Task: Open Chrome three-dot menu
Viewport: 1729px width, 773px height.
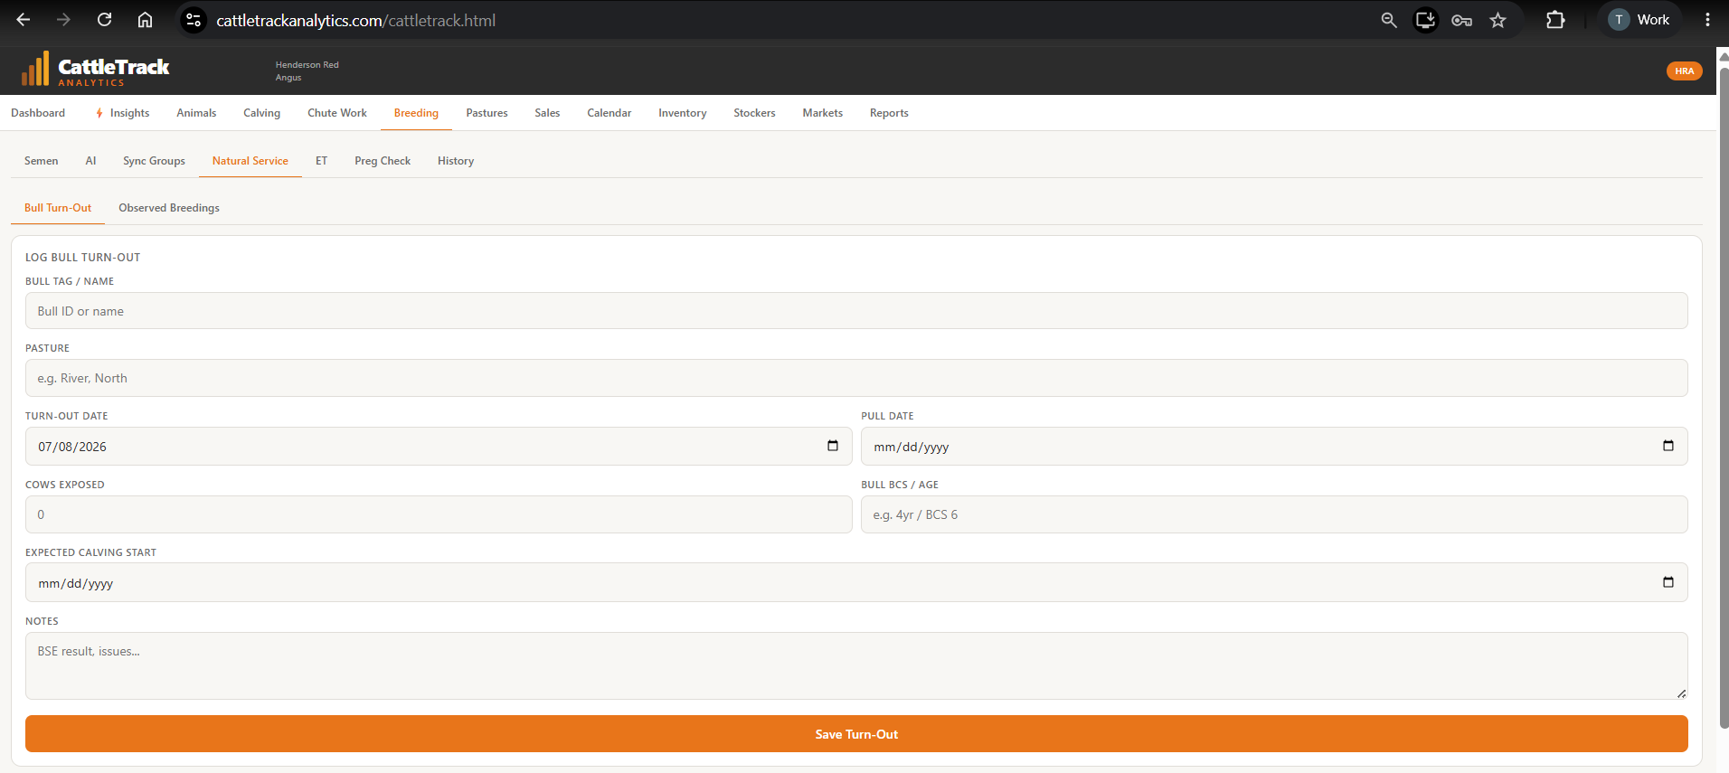Action: coord(1707,20)
